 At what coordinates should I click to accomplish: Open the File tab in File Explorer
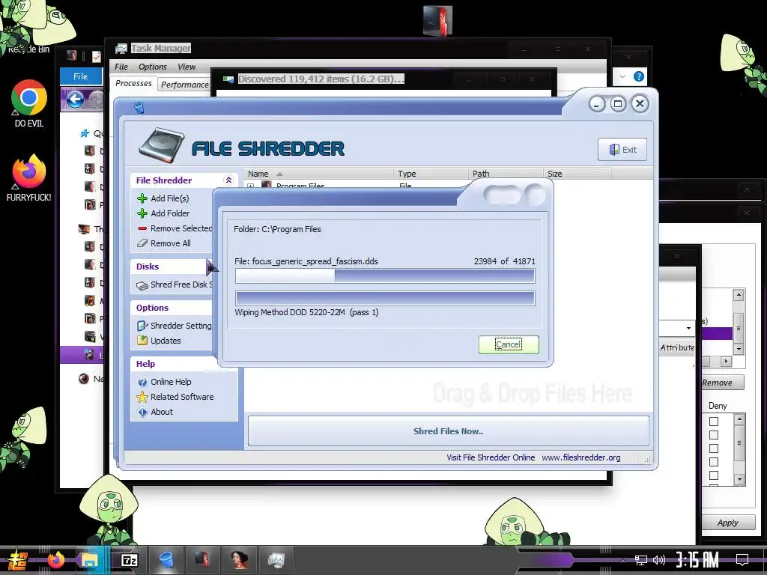click(x=81, y=76)
